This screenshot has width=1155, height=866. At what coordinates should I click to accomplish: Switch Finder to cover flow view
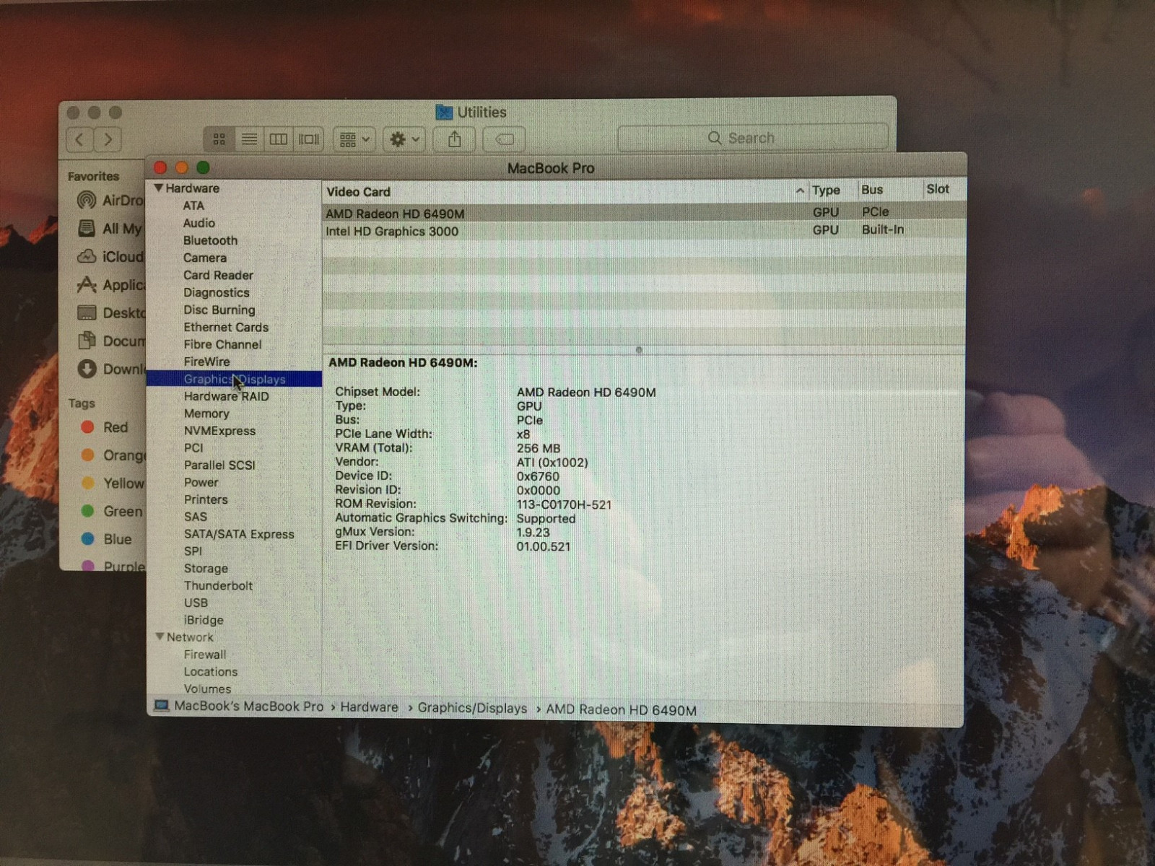click(x=308, y=139)
